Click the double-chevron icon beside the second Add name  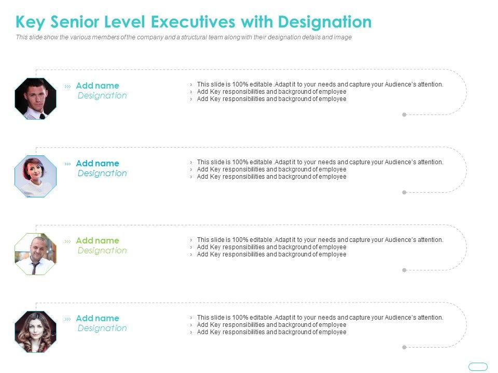67,164
